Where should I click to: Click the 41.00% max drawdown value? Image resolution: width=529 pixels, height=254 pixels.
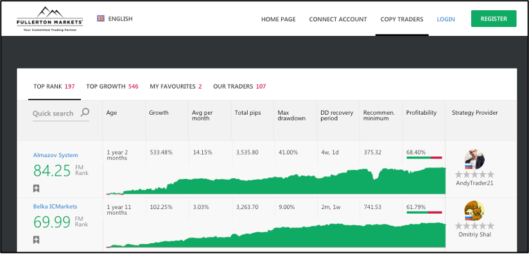click(288, 152)
